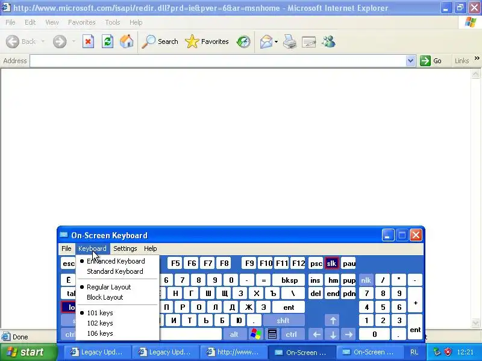Open the Help menu in Internet Explorer

coord(136,22)
